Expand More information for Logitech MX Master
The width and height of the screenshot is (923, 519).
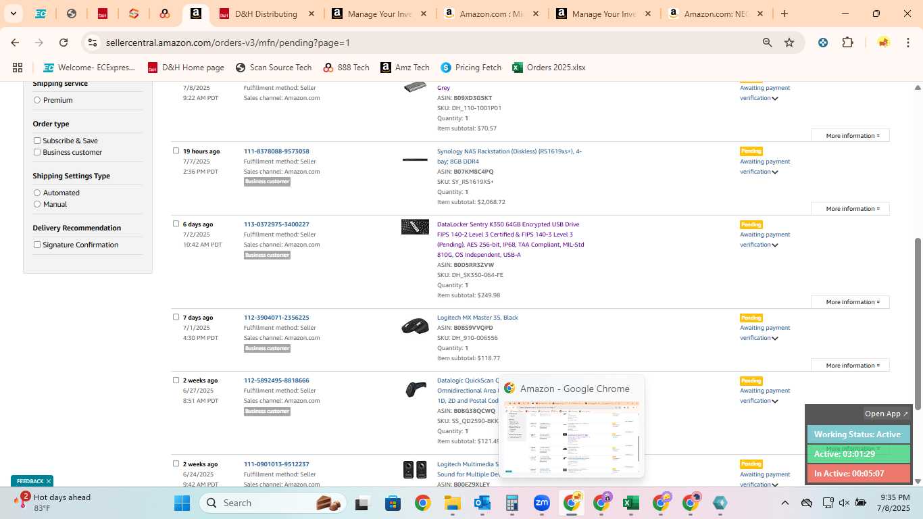tap(850, 366)
